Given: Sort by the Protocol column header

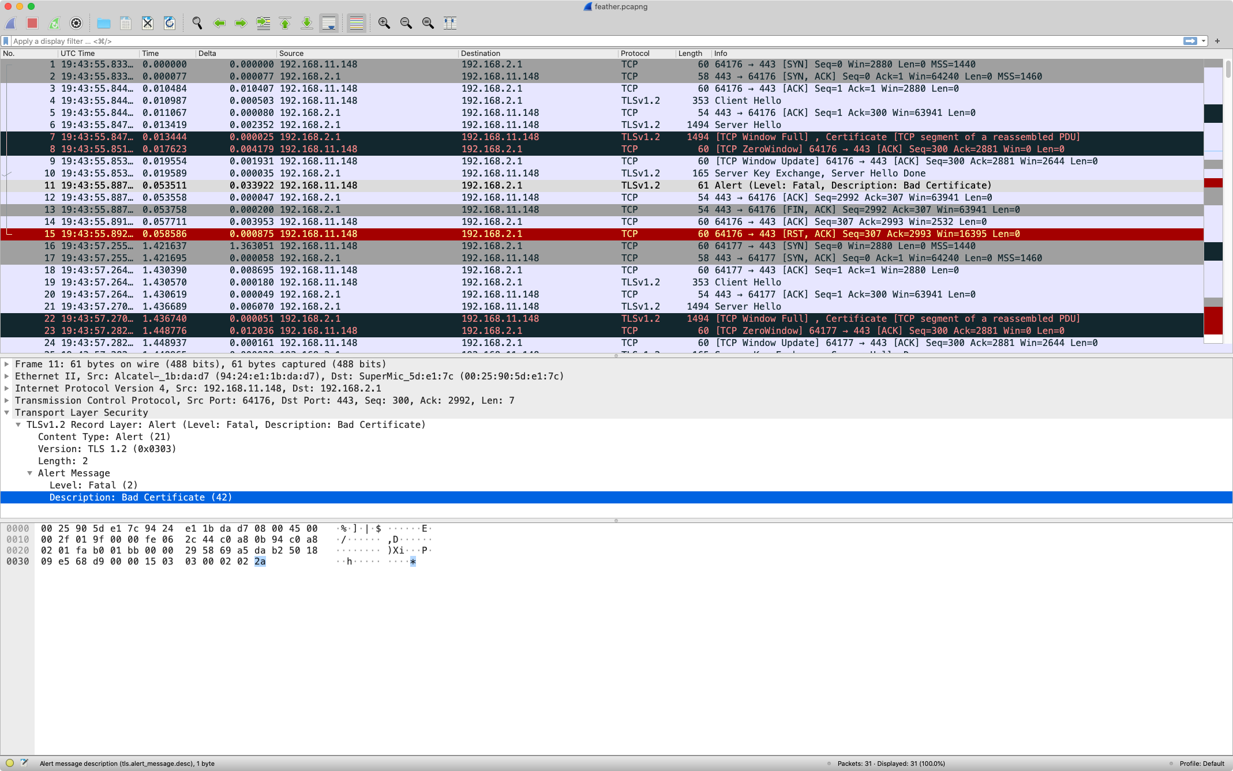Looking at the screenshot, I should tap(647, 53).
